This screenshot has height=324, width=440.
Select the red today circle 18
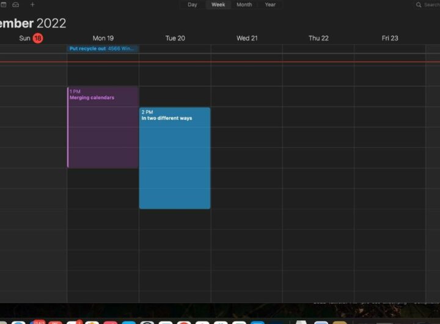[38, 38]
